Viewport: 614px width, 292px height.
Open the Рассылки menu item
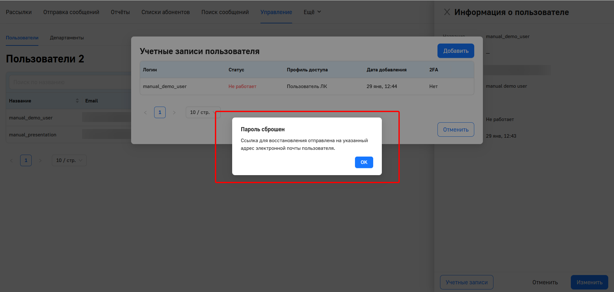coord(19,12)
